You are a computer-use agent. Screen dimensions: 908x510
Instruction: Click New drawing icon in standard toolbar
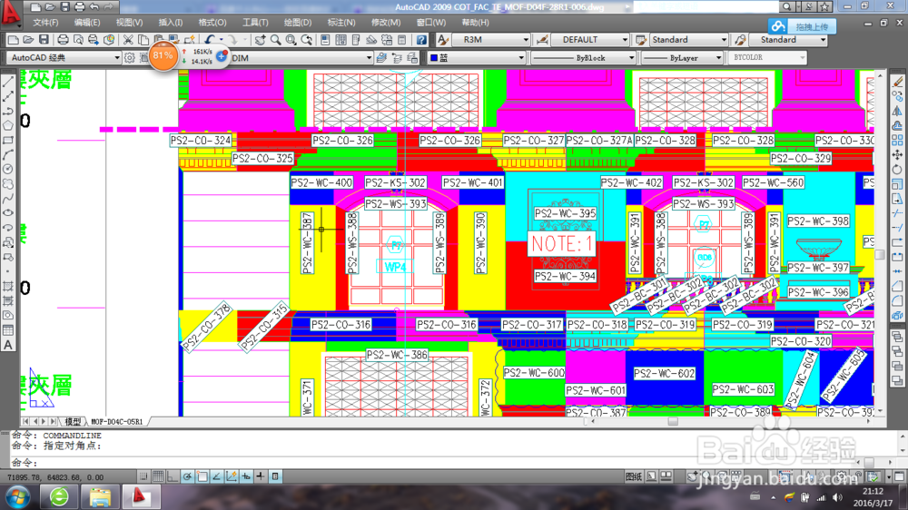pos(14,40)
